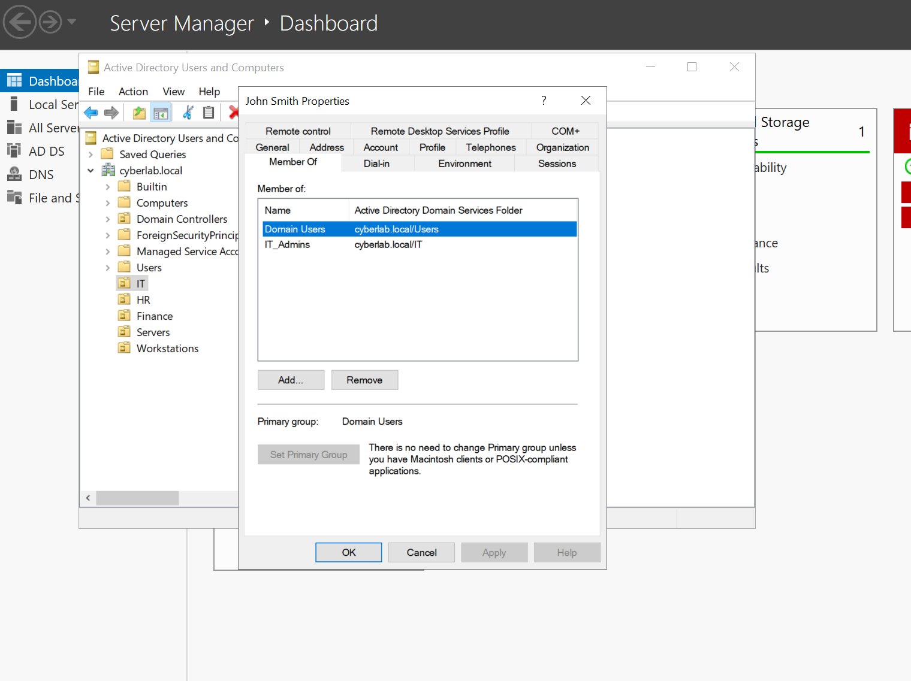This screenshot has width=911, height=681.
Task: Switch to the Organization tab
Action: (563, 147)
